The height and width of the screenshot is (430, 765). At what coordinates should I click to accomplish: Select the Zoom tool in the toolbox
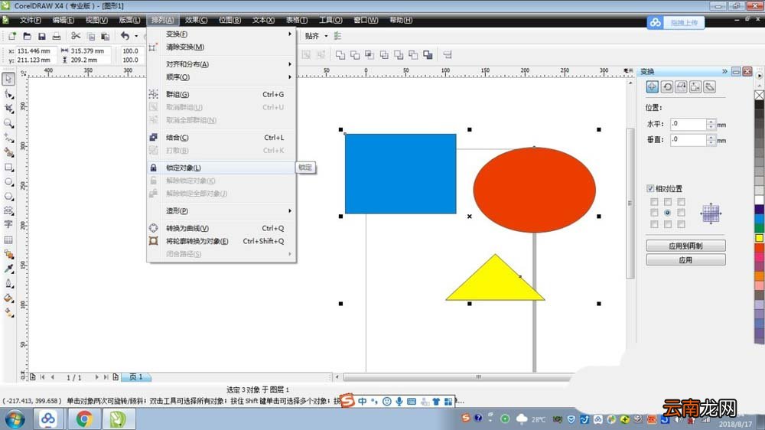[8, 123]
